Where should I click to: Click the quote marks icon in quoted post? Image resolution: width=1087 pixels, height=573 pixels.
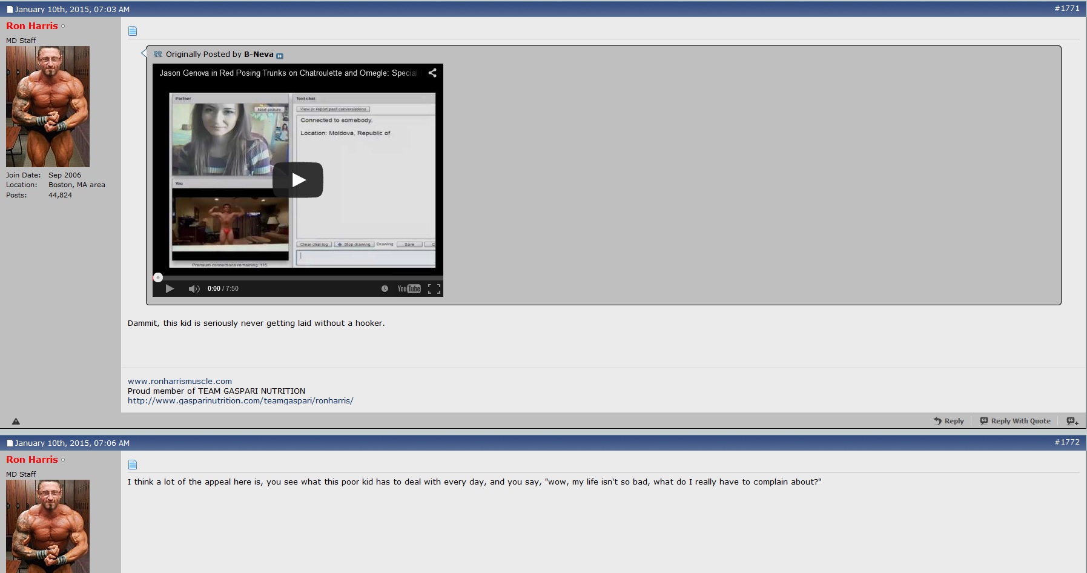click(x=158, y=54)
